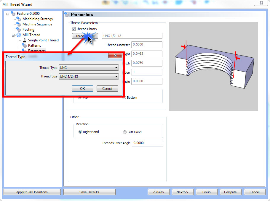Screen dimensions: 270x201
Task: Click the Threads Start Angle field
Action: [x=147, y=143]
